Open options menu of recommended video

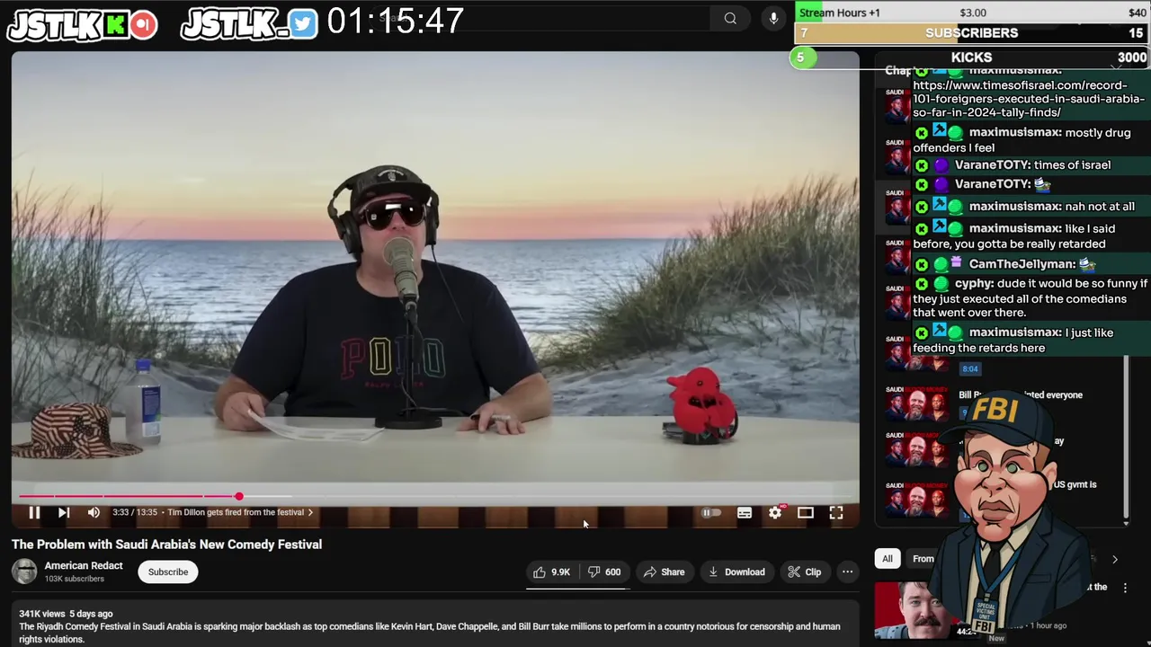pyautogui.click(x=1125, y=588)
